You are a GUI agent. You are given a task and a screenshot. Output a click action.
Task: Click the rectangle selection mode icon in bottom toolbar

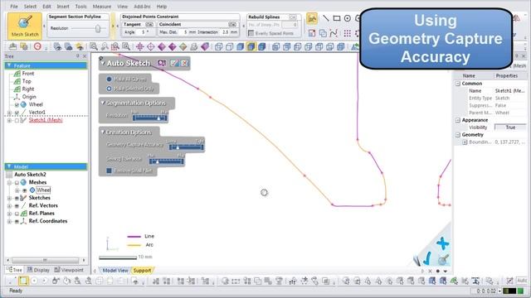pos(23,281)
